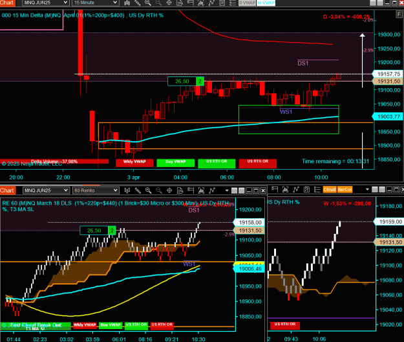Zoom in on the 15 Minute chart
This screenshot has width=404, height=342.
click(x=148, y=3)
